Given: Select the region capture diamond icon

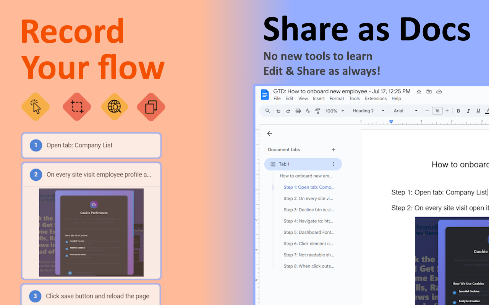Looking at the screenshot, I should [77, 107].
